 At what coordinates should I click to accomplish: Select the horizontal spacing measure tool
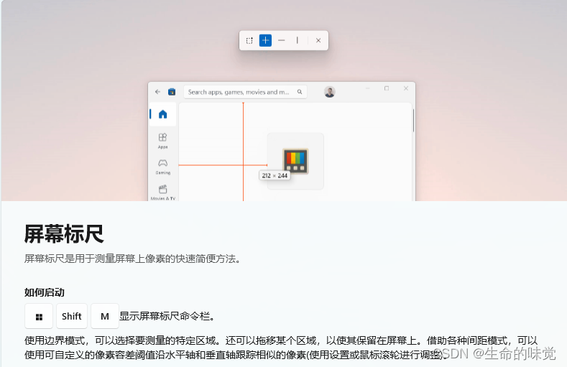(x=281, y=40)
